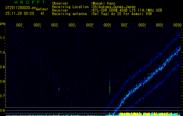This screenshot has height=116, width=183.
Task: Click the 0021 time axis label
Action: pyautogui.click(x=20, y=25)
